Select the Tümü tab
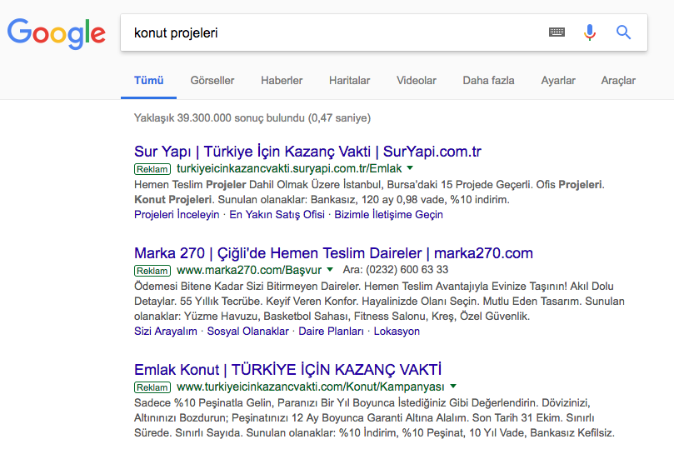 pos(149,80)
